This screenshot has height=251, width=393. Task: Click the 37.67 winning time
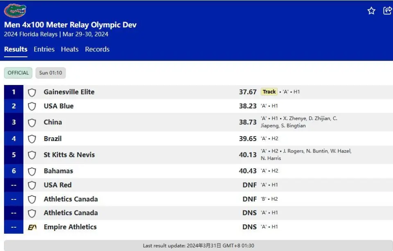click(x=248, y=92)
